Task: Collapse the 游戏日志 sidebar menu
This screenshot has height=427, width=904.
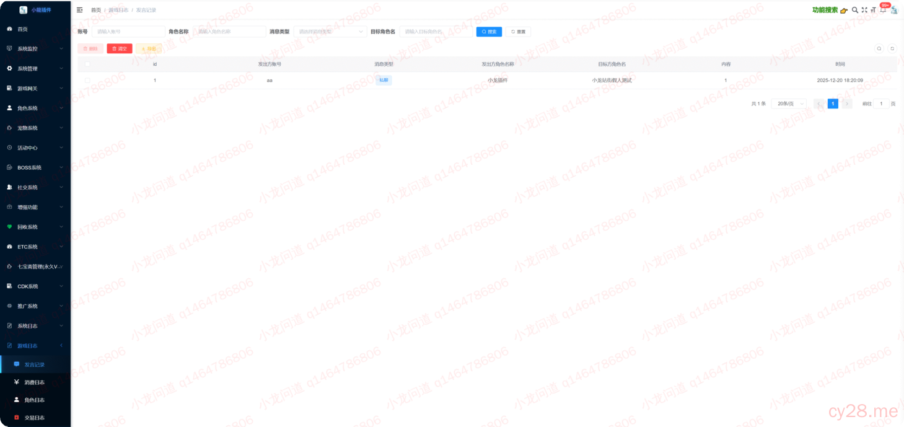Action: [x=35, y=346]
